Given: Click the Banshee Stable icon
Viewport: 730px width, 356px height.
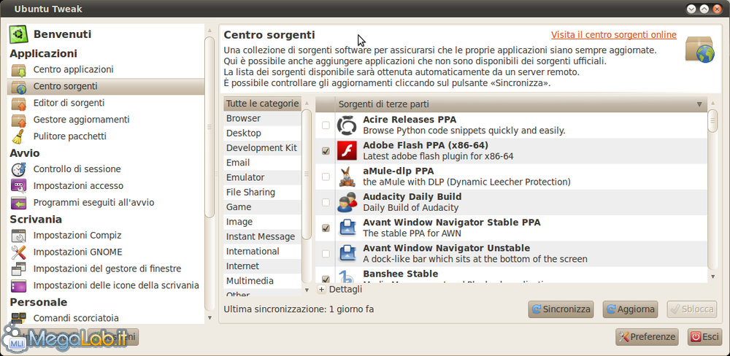Looking at the screenshot, I should pyautogui.click(x=347, y=277).
